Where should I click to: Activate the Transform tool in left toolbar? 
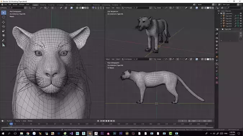coord(4,35)
